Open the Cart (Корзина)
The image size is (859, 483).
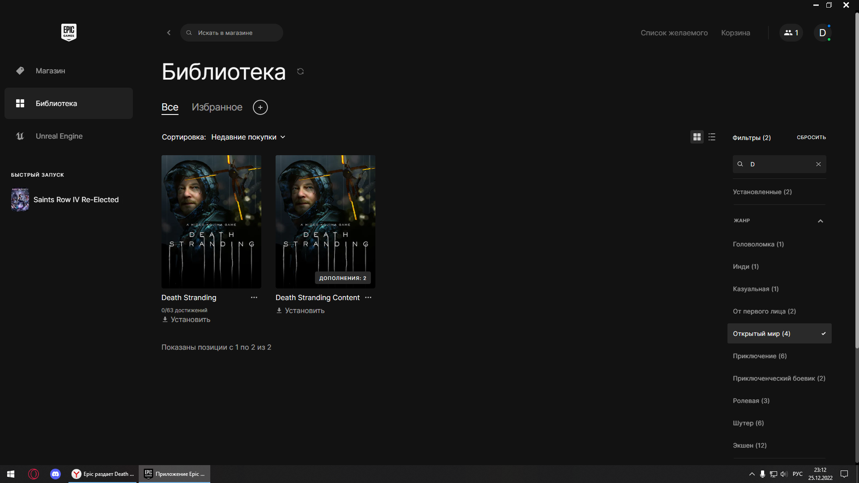coord(736,33)
